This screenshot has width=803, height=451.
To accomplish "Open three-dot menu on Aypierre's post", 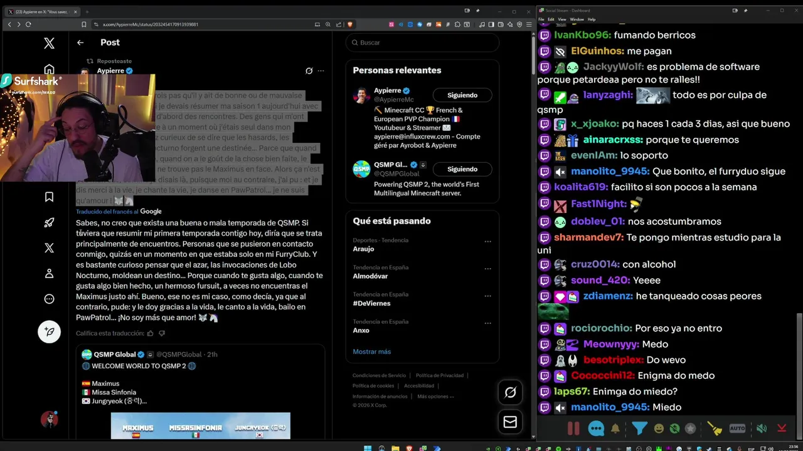I will point(321,71).
